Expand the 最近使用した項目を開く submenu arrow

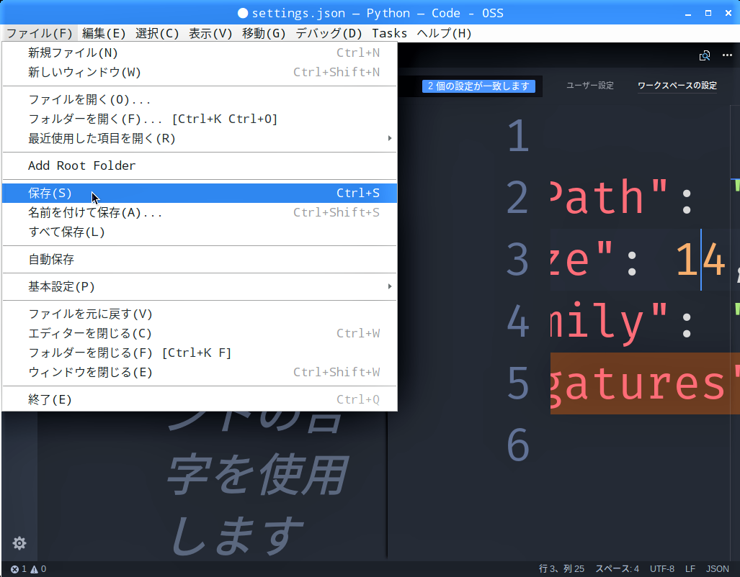point(389,138)
